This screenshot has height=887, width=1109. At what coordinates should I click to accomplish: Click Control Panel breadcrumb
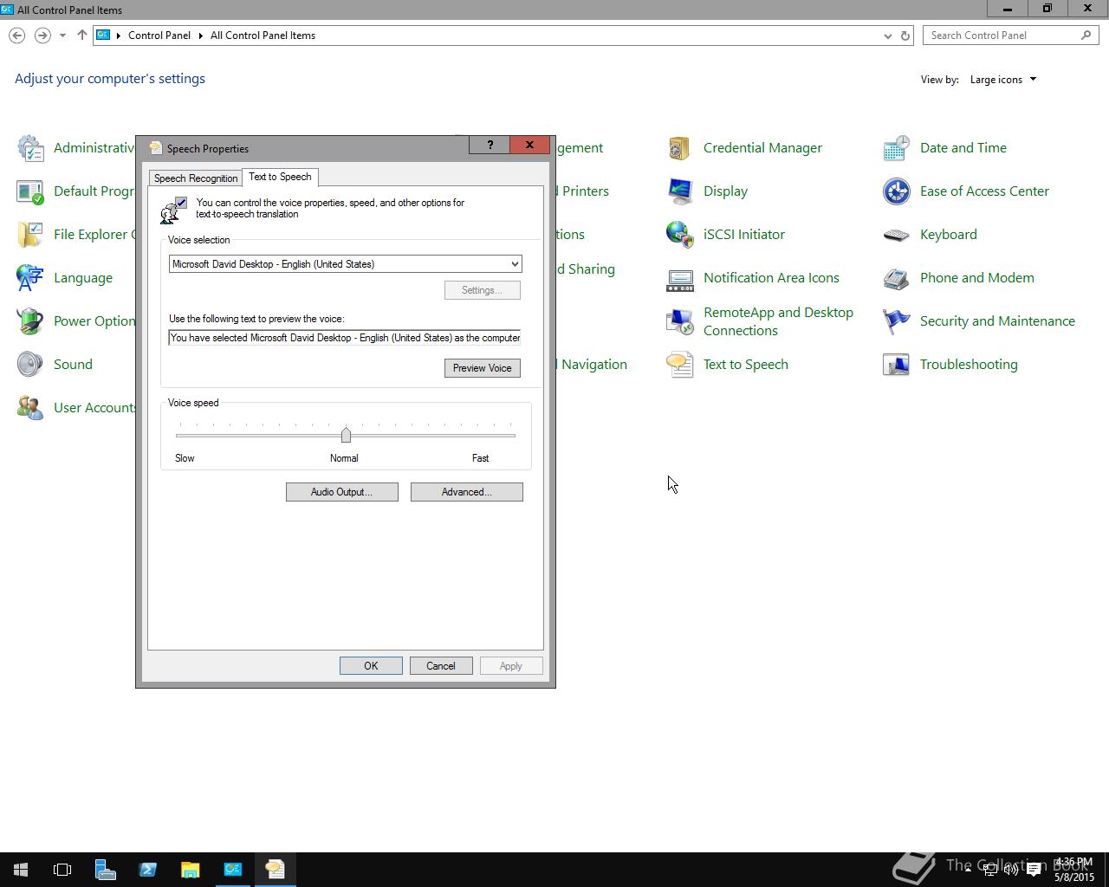click(159, 36)
